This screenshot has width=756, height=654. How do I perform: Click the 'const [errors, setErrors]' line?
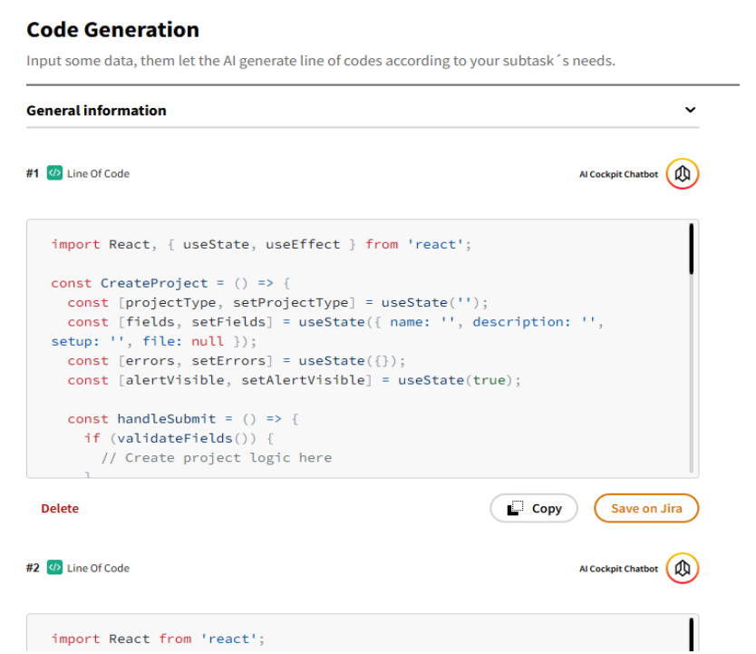click(x=237, y=361)
